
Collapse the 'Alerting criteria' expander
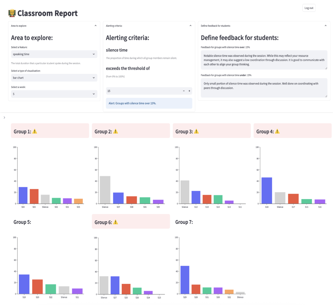191,26
